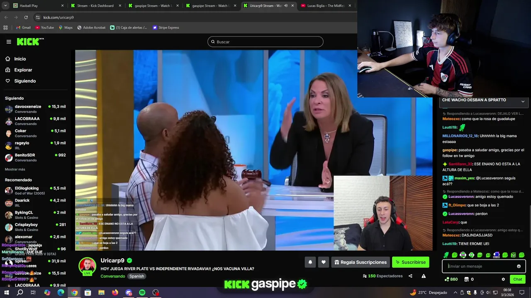Open the Stripe Express bookmark
The height and width of the screenshot is (298, 531).
coord(166,28)
